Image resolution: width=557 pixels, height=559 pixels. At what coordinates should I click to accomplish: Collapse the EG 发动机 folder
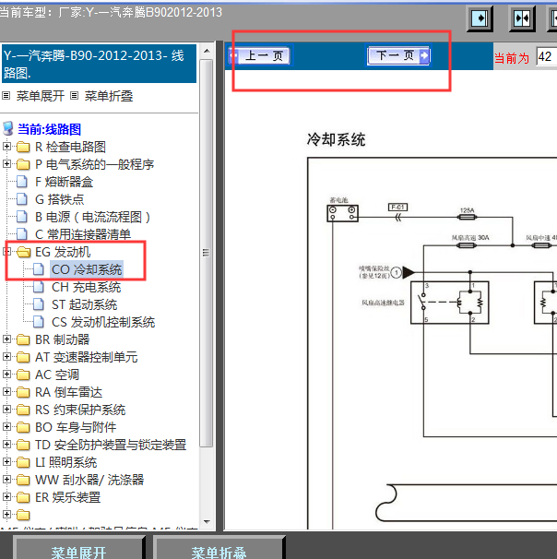tap(6, 251)
